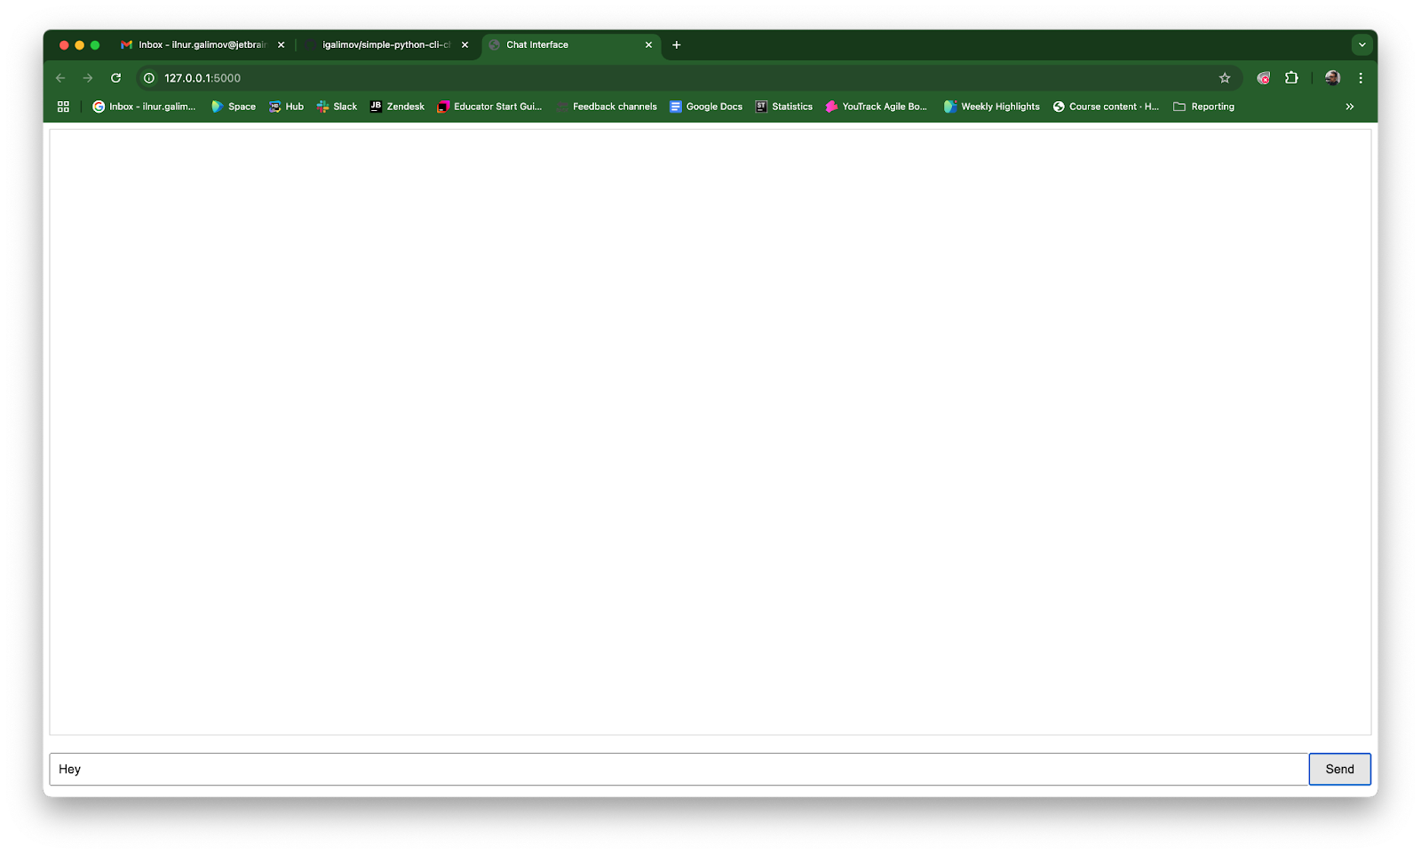Close the Inbox Gmail tab

coord(282,44)
